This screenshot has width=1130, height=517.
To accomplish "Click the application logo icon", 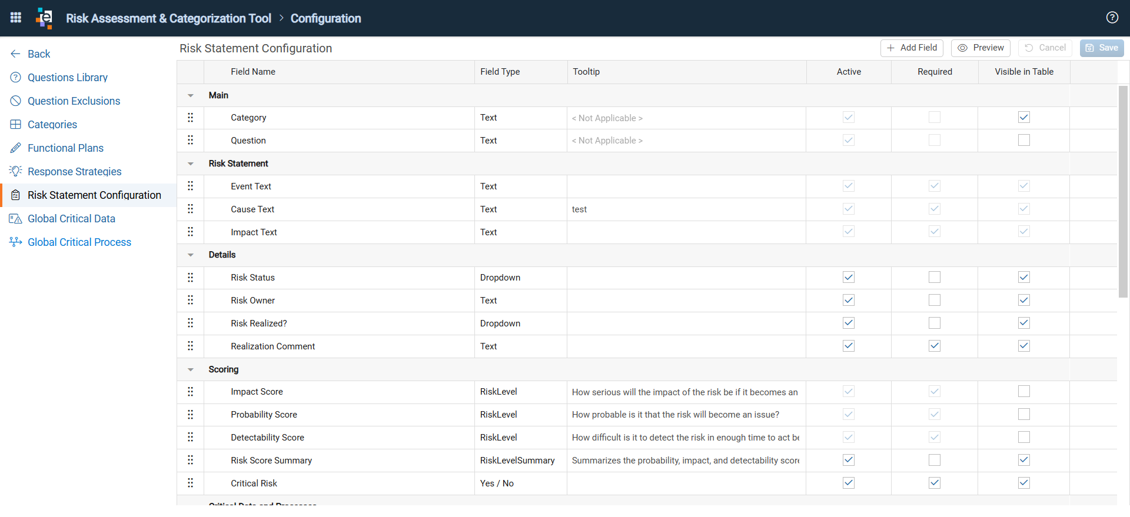I will (44, 18).
